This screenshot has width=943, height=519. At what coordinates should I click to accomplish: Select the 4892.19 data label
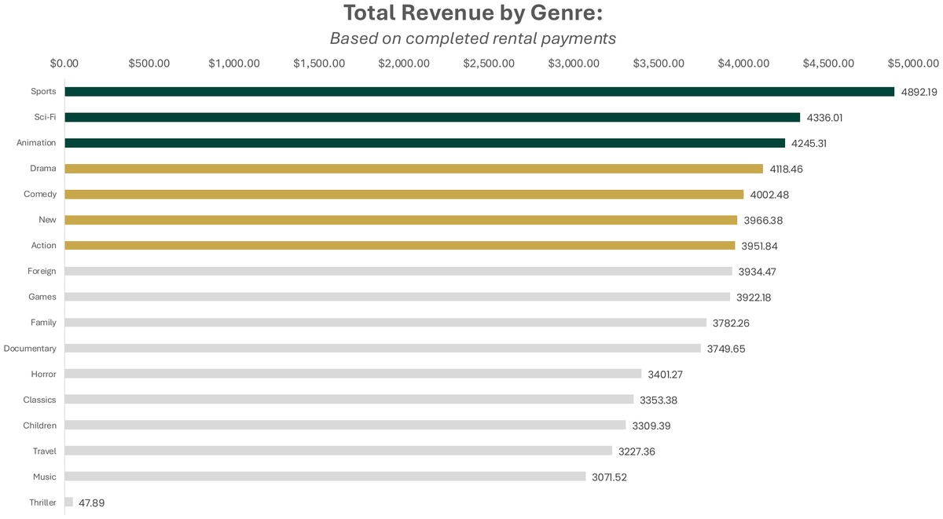(920, 91)
